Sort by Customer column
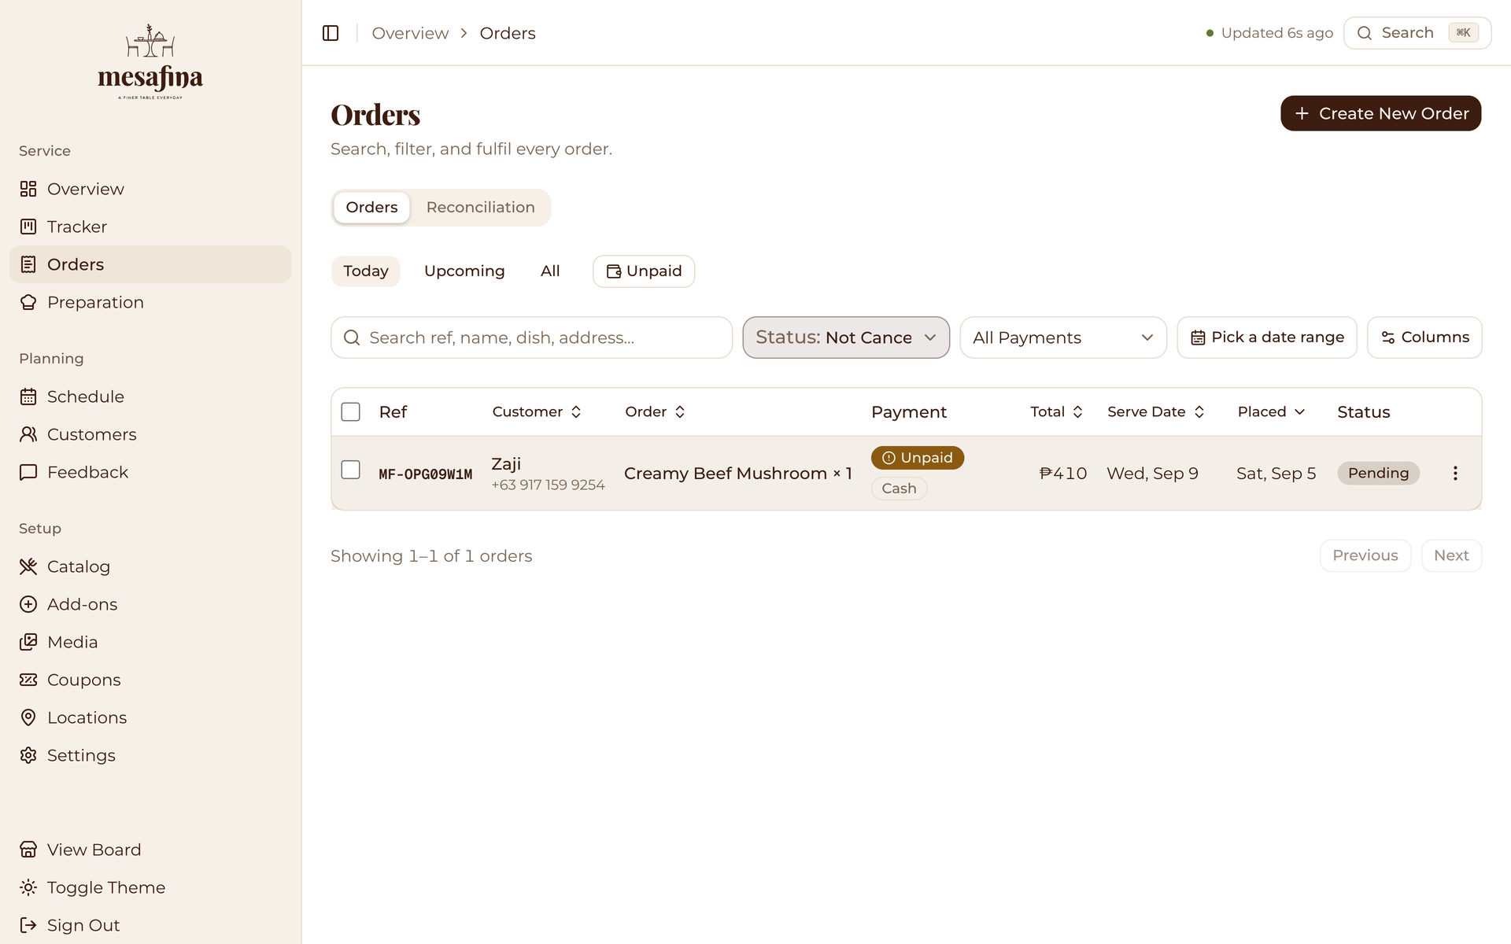The height and width of the screenshot is (944, 1511). click(x=537, y=411)
